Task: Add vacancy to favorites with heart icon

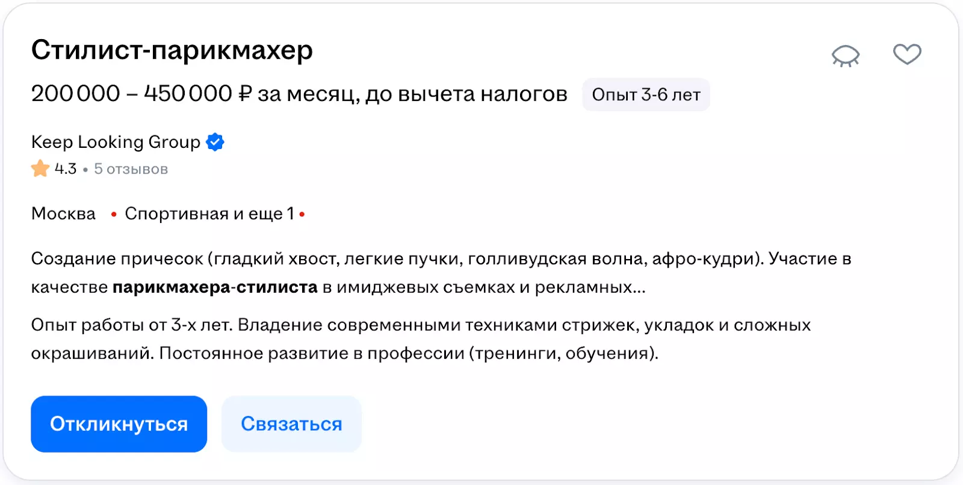Action: pos(907,54)
